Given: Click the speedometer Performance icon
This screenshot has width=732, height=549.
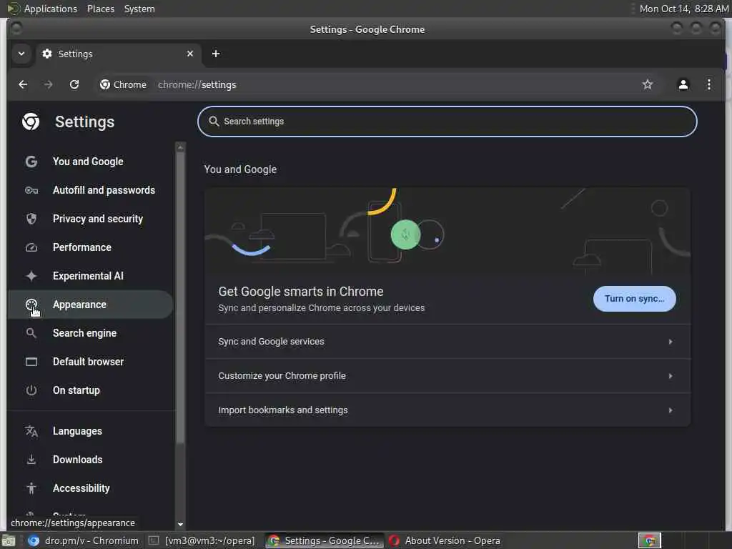Looking at the screenshot, I should pyautogui.click(x=31, y=247).
